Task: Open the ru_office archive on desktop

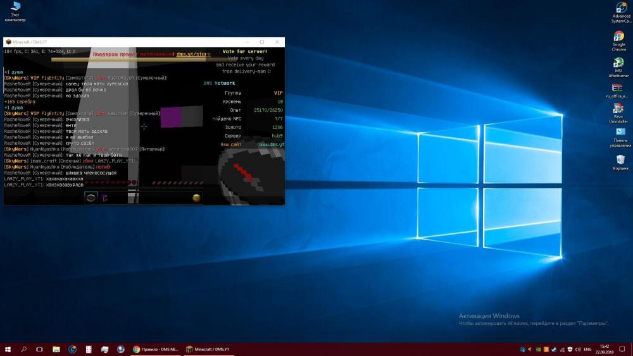Action: (617, 90)
